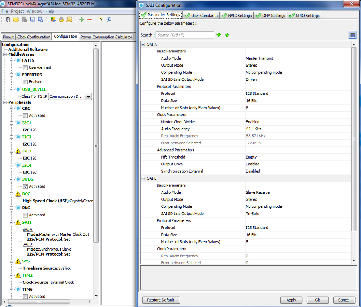Click the New Project toolbar icon
361x307 pixels.
tap(8, 20)
